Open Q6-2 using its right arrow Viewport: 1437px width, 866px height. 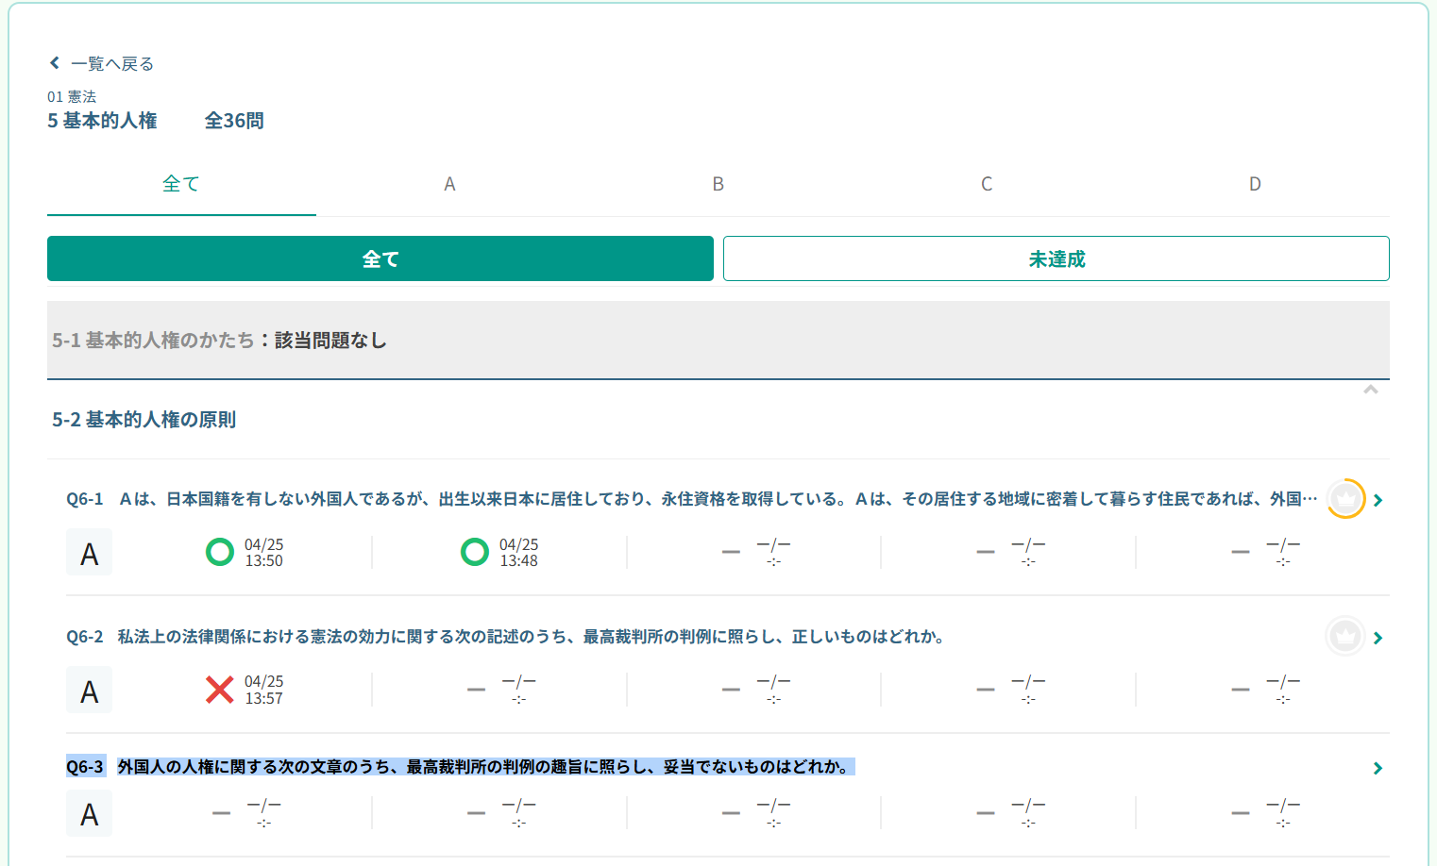(x=1378, y=639)
